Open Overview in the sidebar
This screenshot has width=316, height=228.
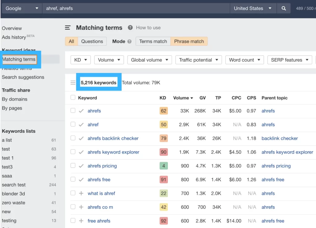[12, 28]
